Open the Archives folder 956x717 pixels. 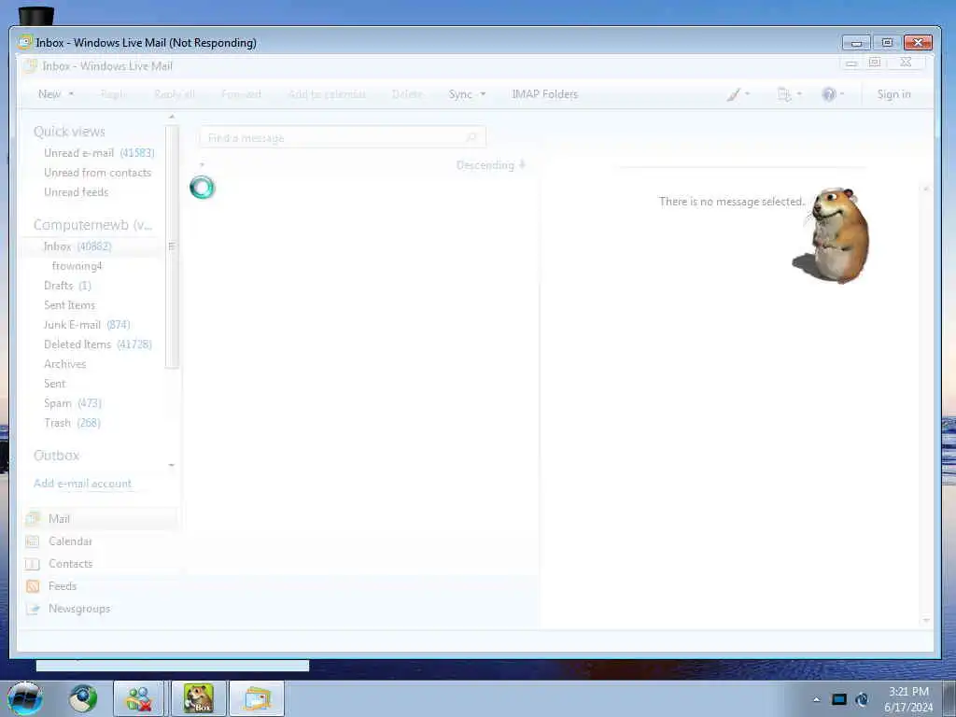[64, 364]
